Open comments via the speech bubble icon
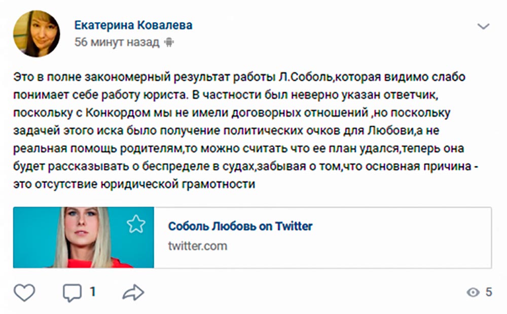Viewport: 507px width, 314px height. pos(72,292)
